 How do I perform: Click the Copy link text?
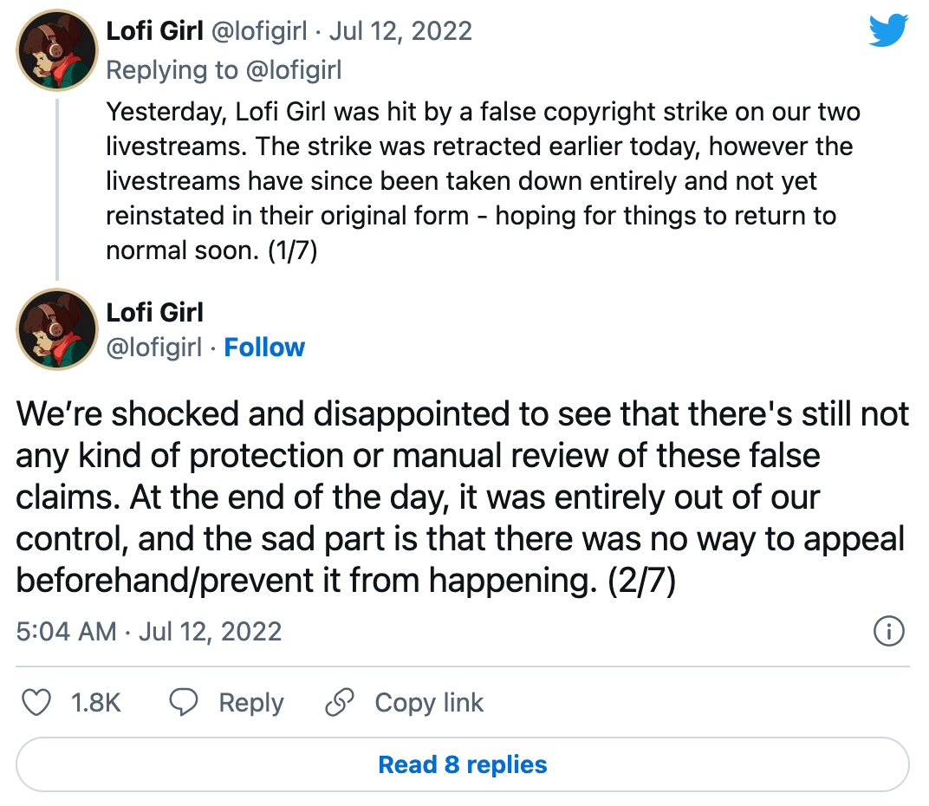pos(429,703)
